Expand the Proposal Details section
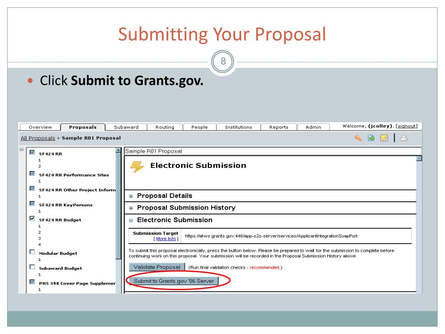445x334 pixels. click(x=131, y=196)
